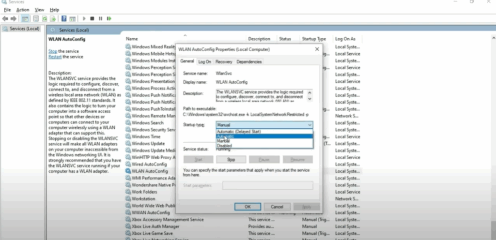Click the gear icon beside Wired AutoConfig

pyautogui.click(x=128, y=164)
